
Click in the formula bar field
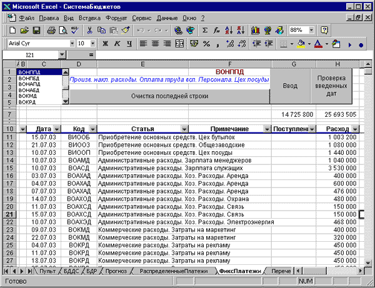233,55
